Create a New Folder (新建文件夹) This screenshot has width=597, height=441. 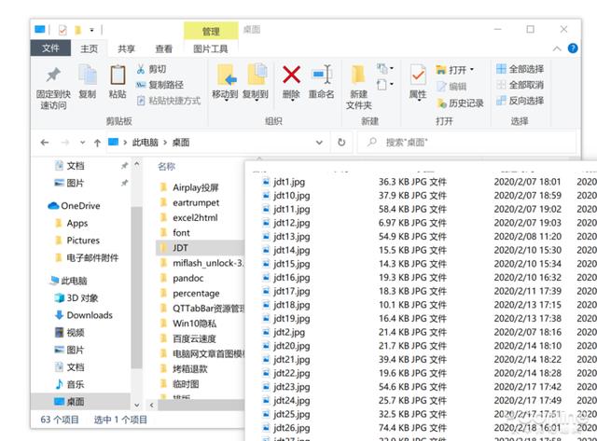(358, 87)
